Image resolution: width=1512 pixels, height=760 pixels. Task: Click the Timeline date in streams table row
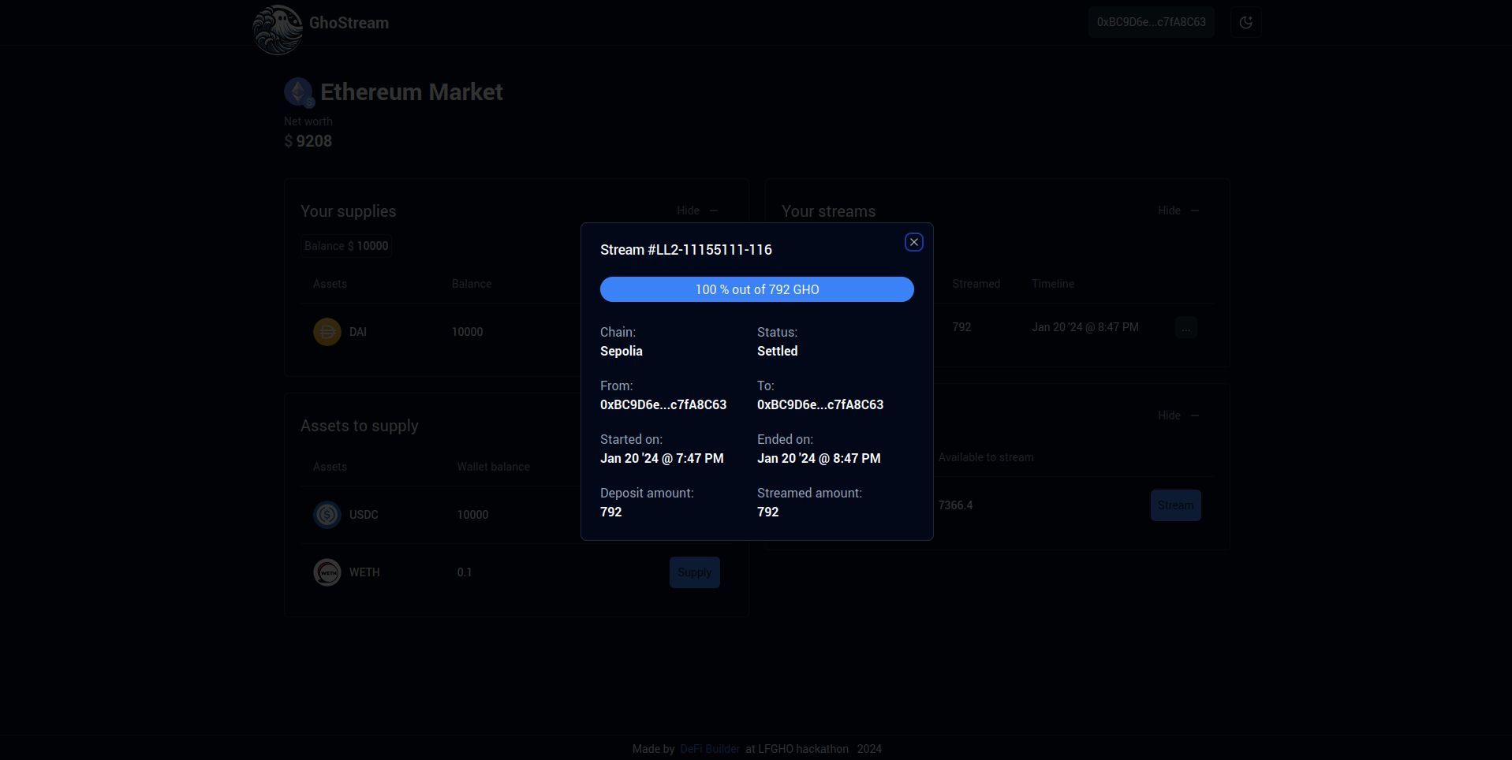coord(1085,327)
